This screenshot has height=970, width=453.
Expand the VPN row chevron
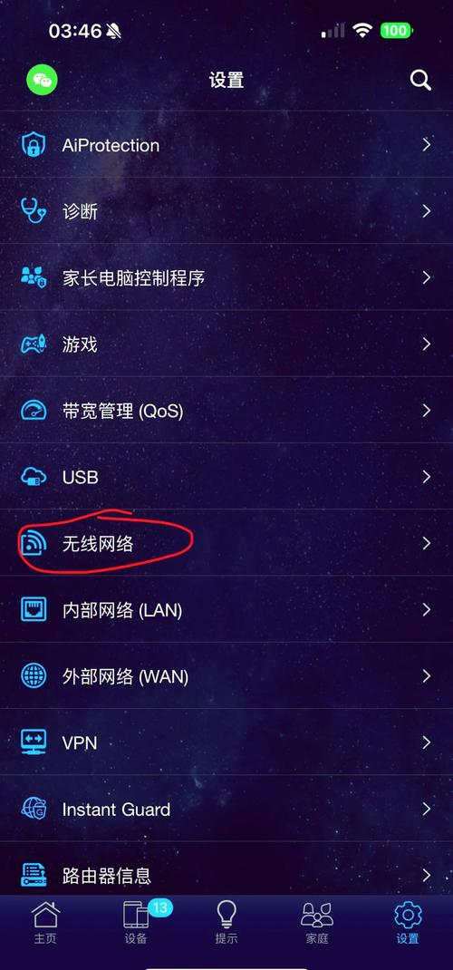point(427,742)
